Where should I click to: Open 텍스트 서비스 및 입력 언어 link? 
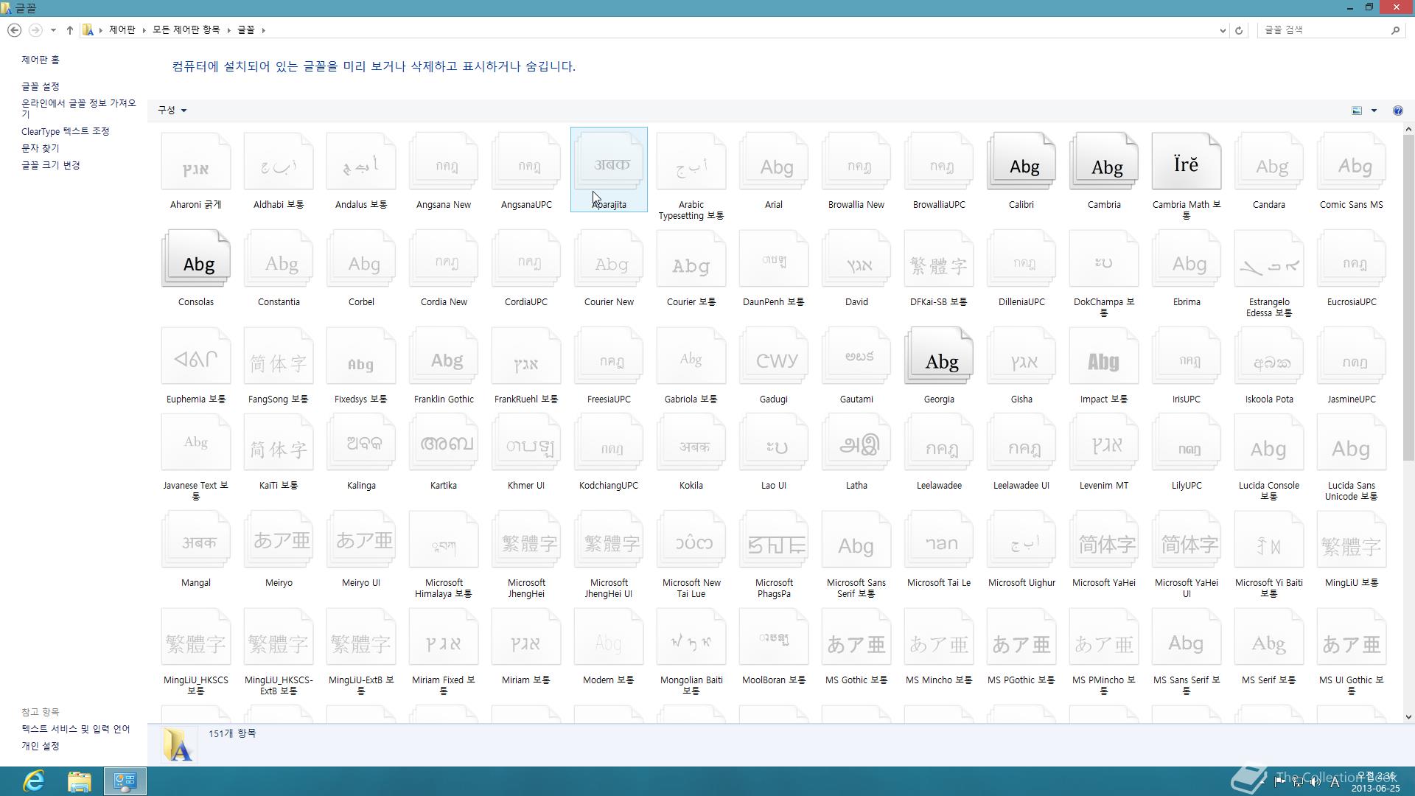(75, 729)
